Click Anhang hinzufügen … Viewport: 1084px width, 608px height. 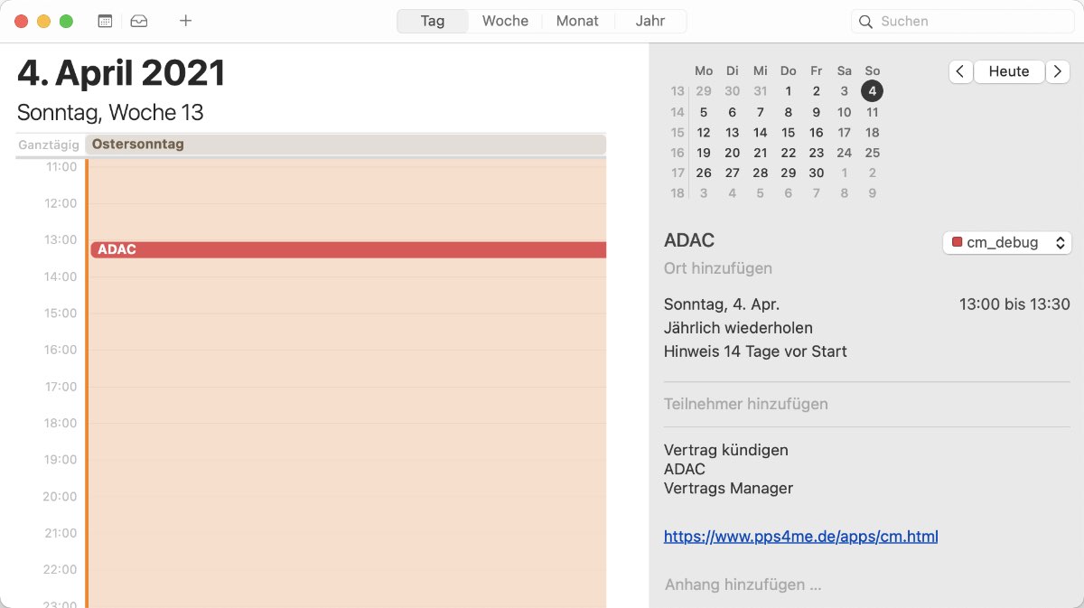[x=743, y=585]
